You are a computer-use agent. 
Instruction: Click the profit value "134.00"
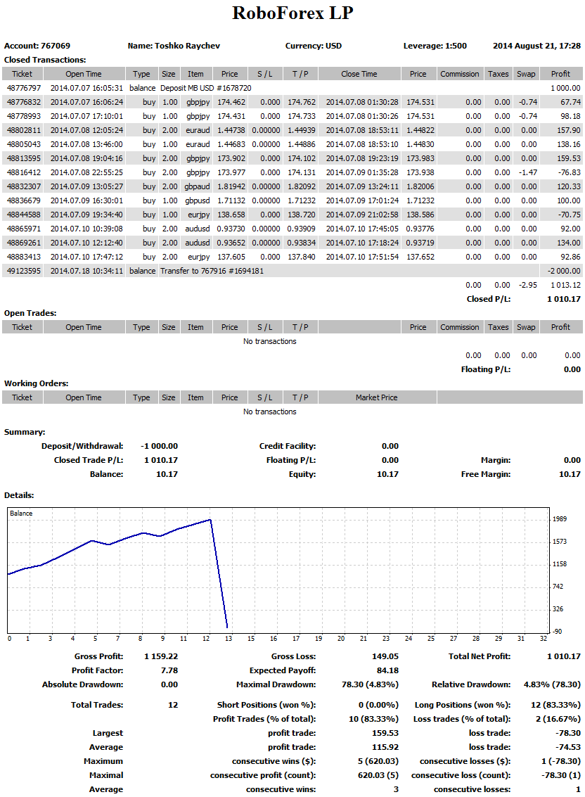(569, 243)
